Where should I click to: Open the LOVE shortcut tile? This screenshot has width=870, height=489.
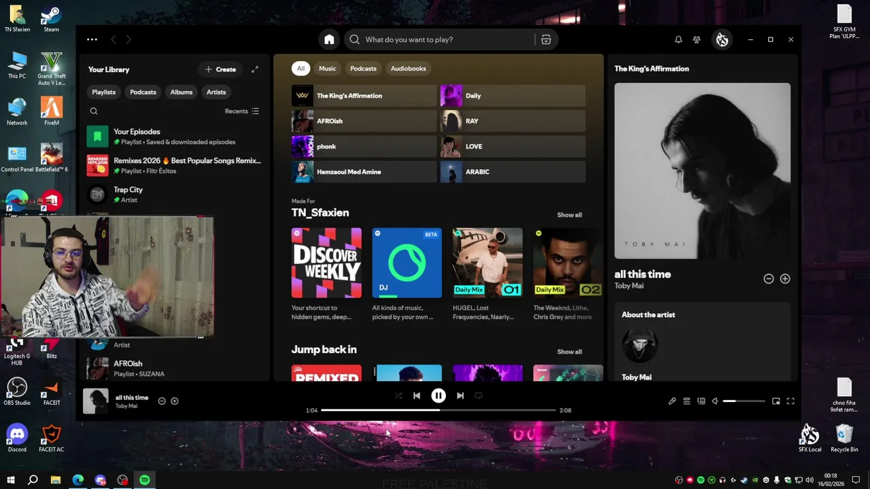pyautogui.click(x=512, y=146)
